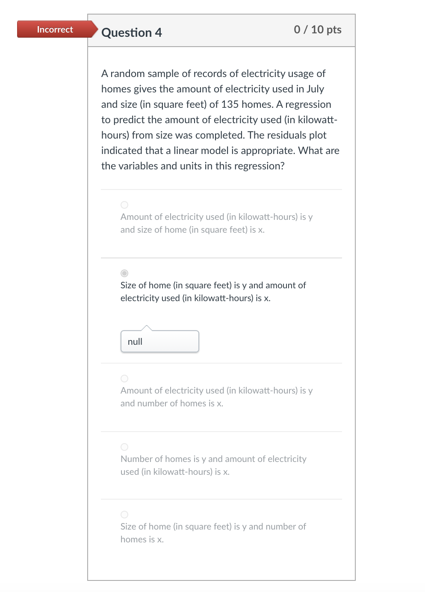Click the Incorrect red flag label

click(55, 30)
